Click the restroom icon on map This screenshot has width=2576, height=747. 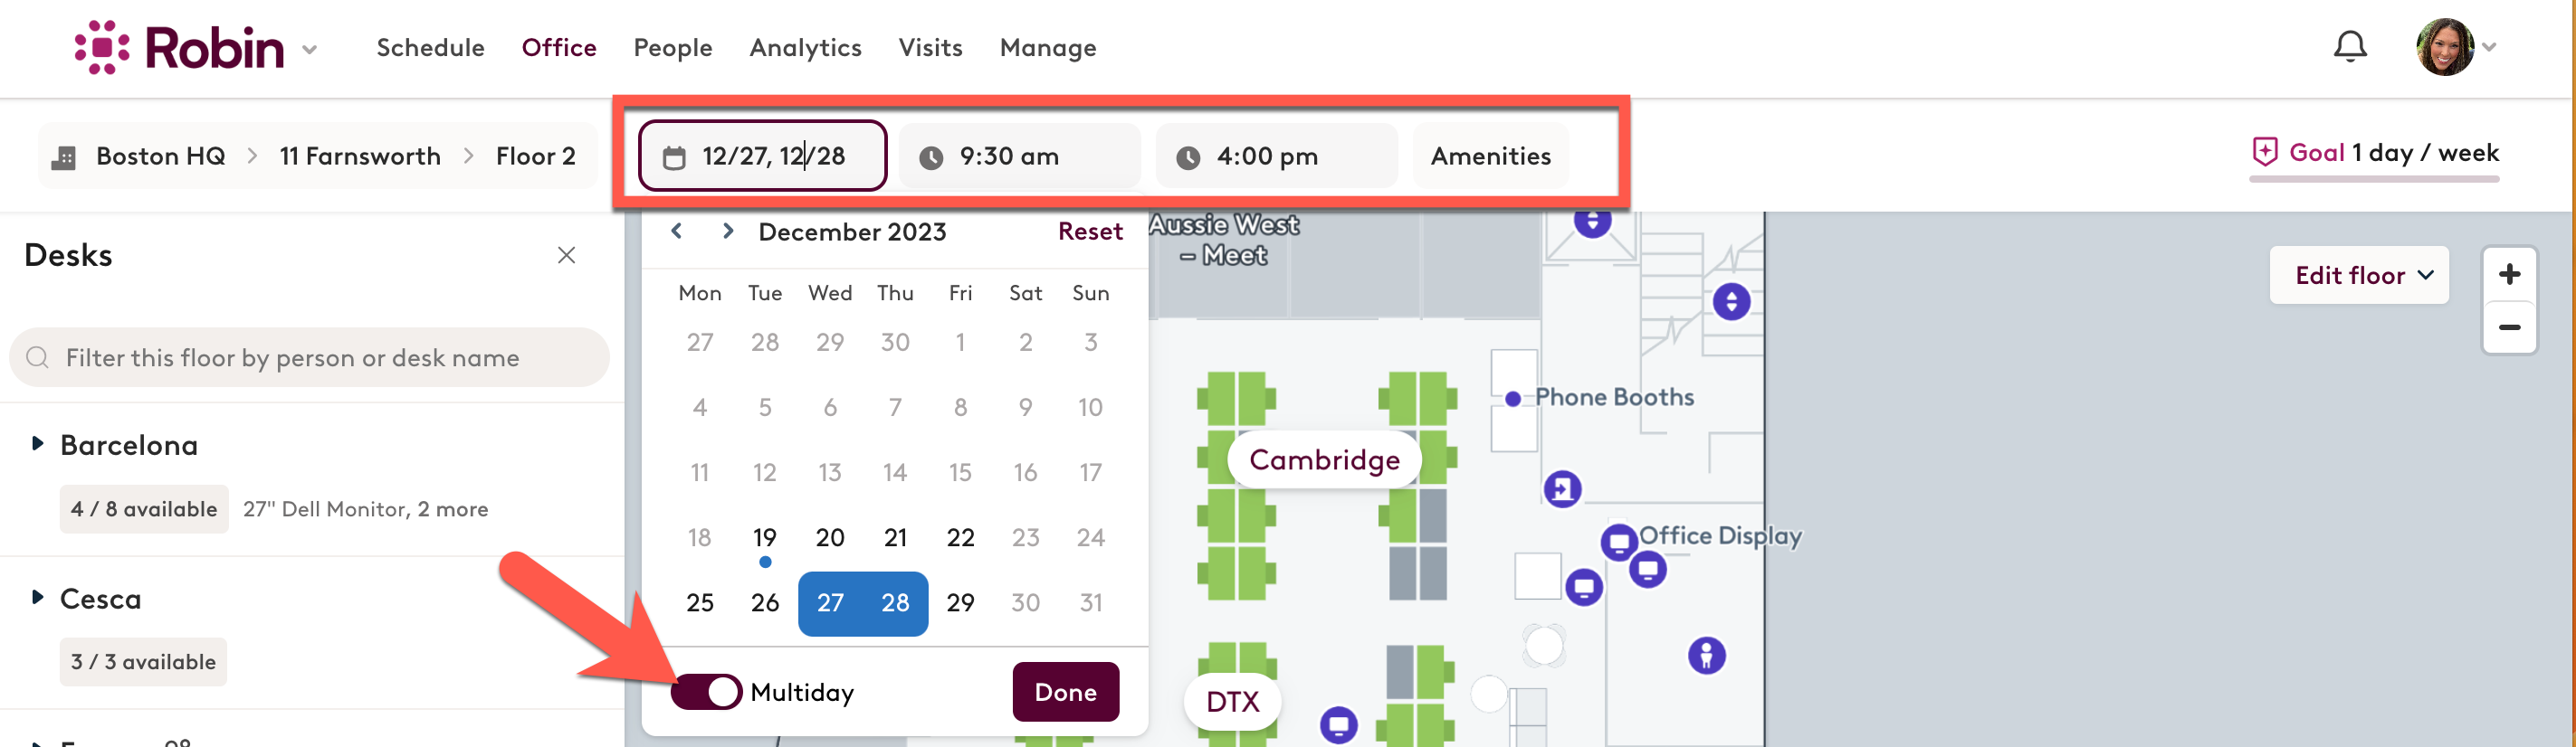pyautogui.click(x=1706, y=655)
